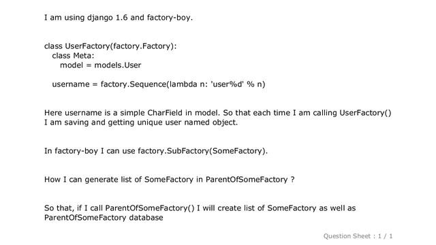Click the words 'as well as' in the last paragraph
This screenshot has width=436, height=245.
point(337,208)
